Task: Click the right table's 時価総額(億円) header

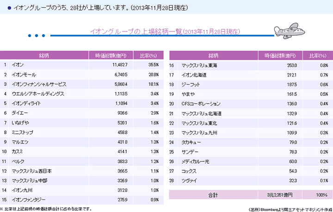Action: [x=280, y=56]
